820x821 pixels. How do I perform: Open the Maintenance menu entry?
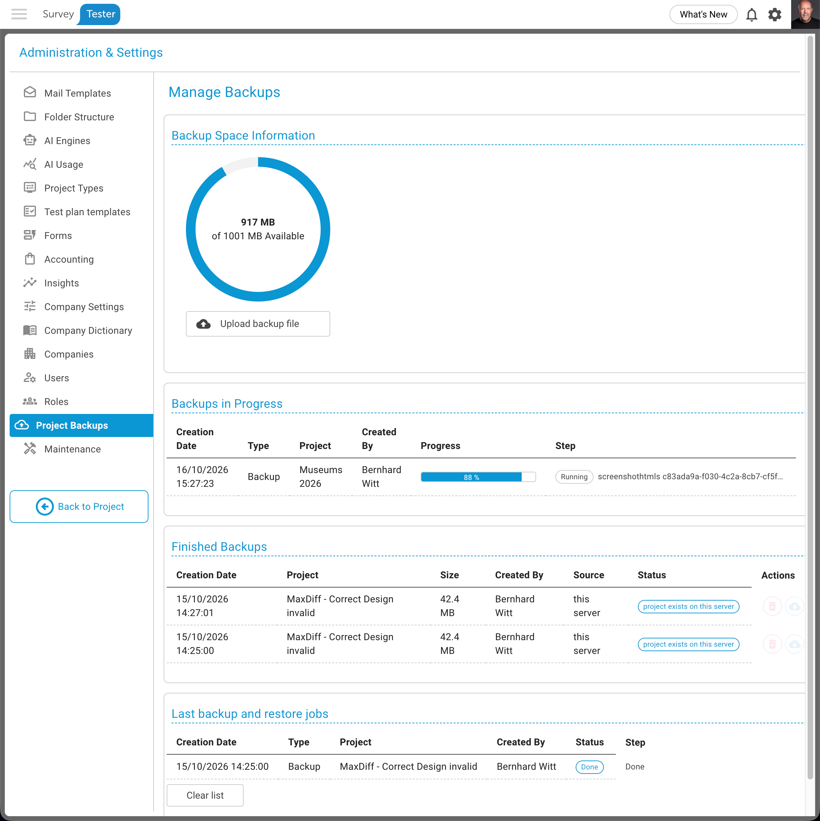[x=81, y=449]
